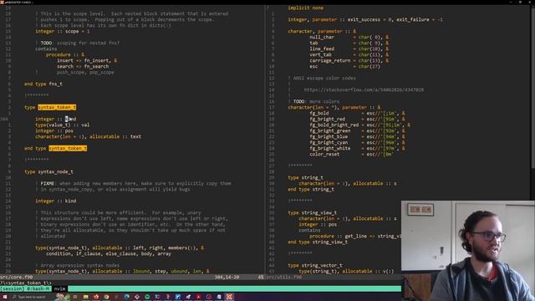The width and height of the screenshot is (535, 301).
Task: Click the stackoverflow URL comment
Action: coord(364,89)
